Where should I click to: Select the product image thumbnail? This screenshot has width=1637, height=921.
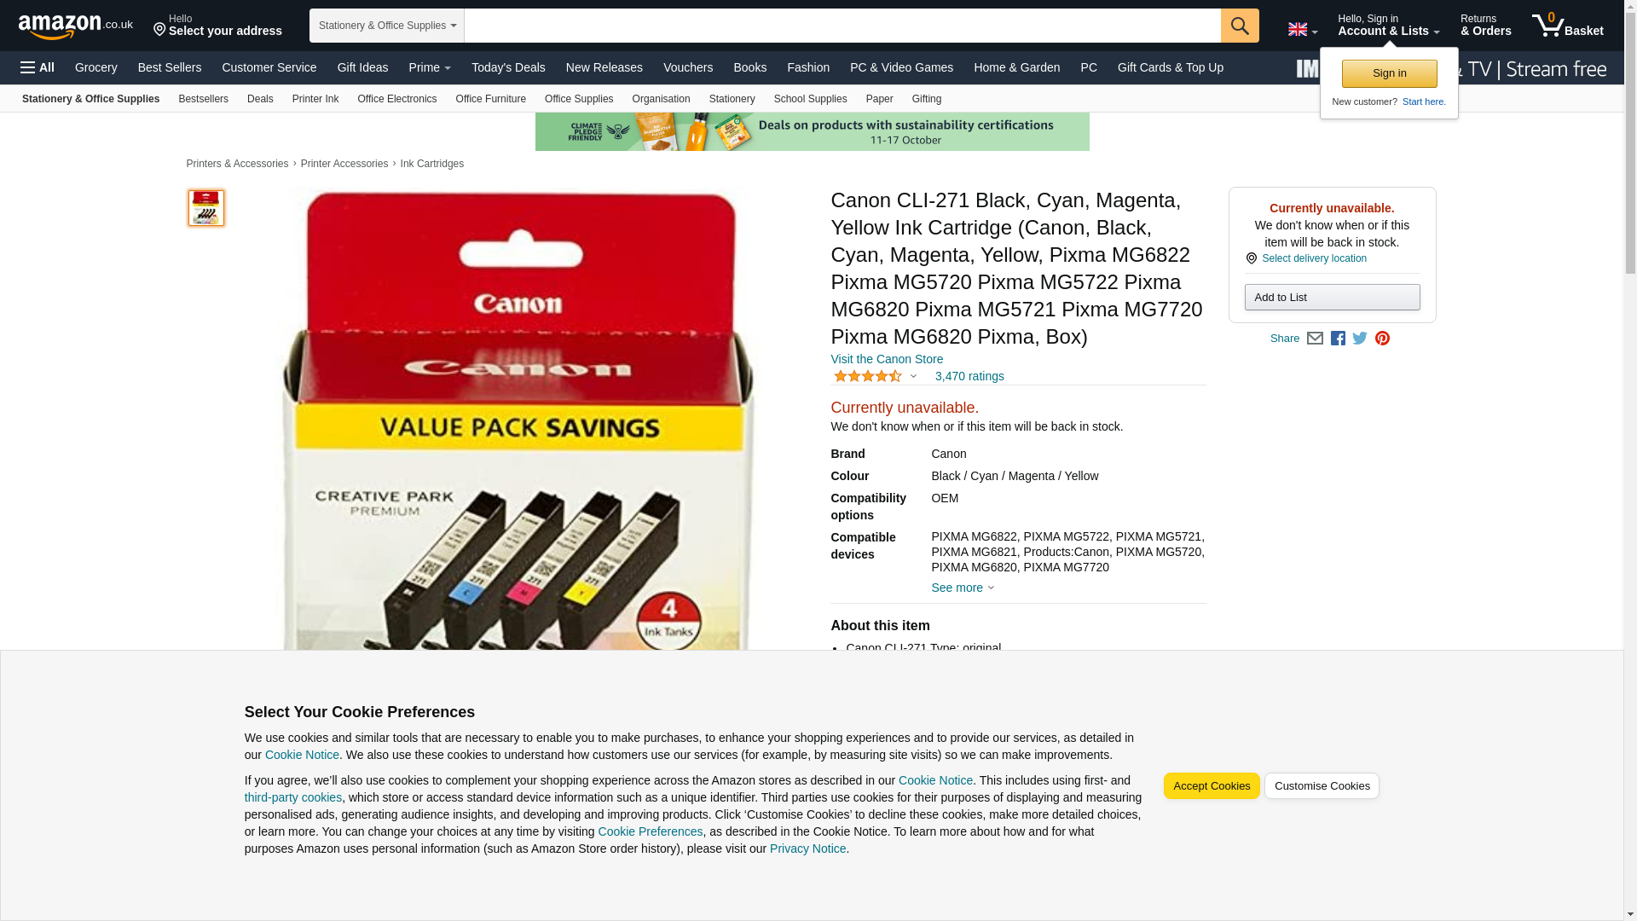click(x=206, y=208)
